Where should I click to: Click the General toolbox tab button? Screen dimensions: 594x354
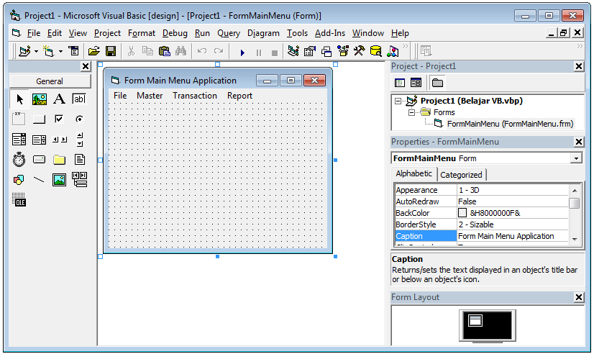(50, 81)
